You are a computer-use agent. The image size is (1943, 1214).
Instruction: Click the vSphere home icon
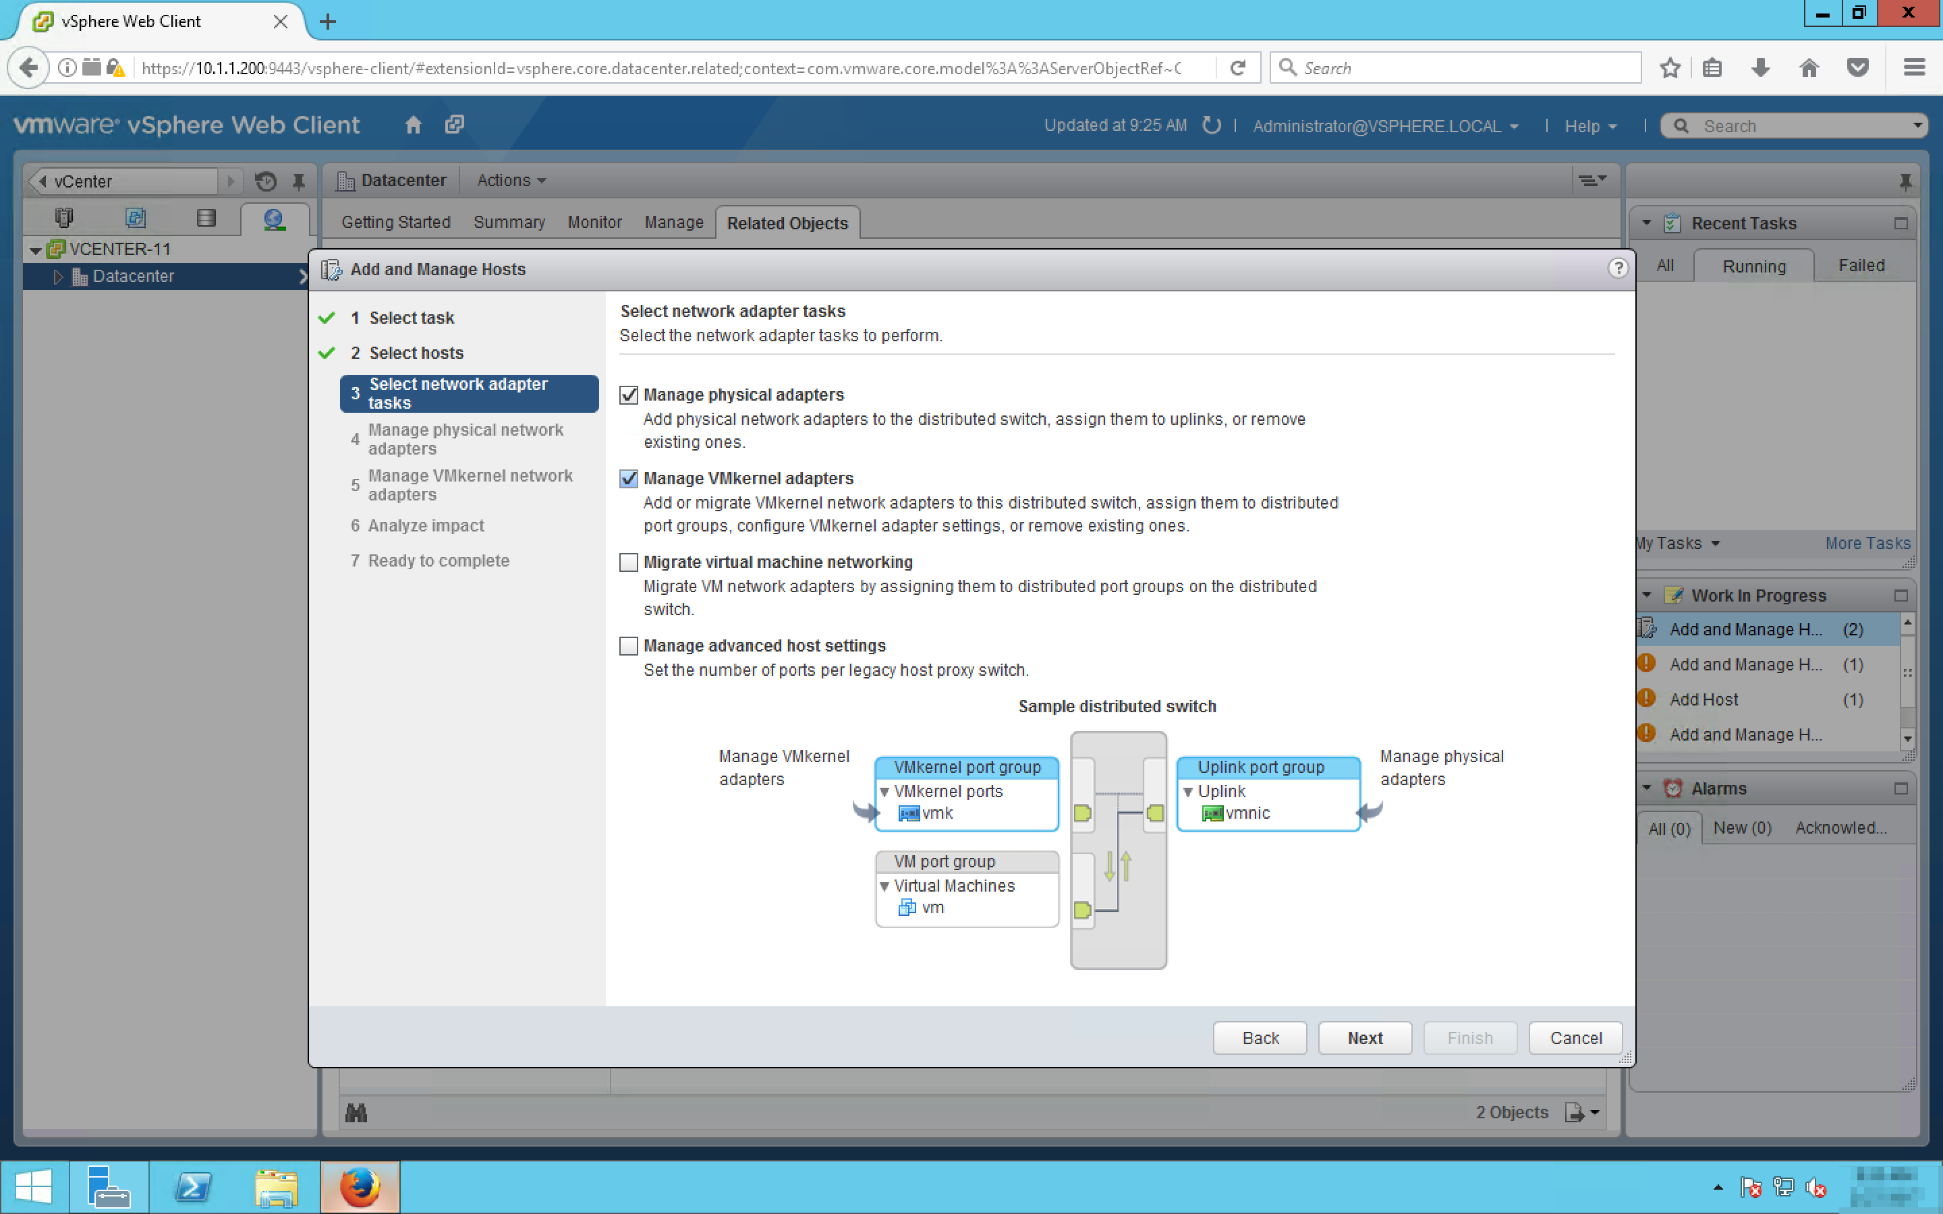(x=413, y=125)
